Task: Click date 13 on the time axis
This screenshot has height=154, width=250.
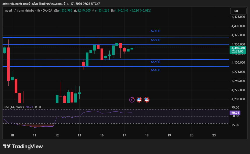Action: pyautogui.click(x=79, y=135)
